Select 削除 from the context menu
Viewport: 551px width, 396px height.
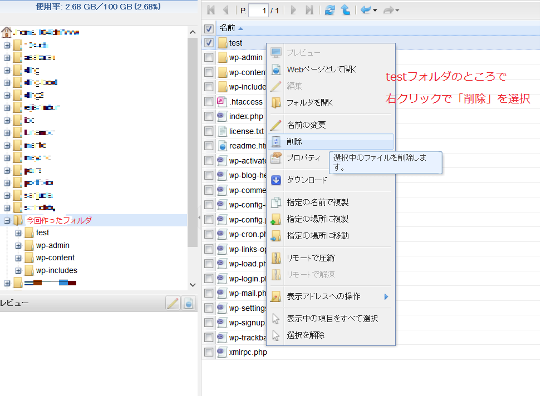pos(294,142)
